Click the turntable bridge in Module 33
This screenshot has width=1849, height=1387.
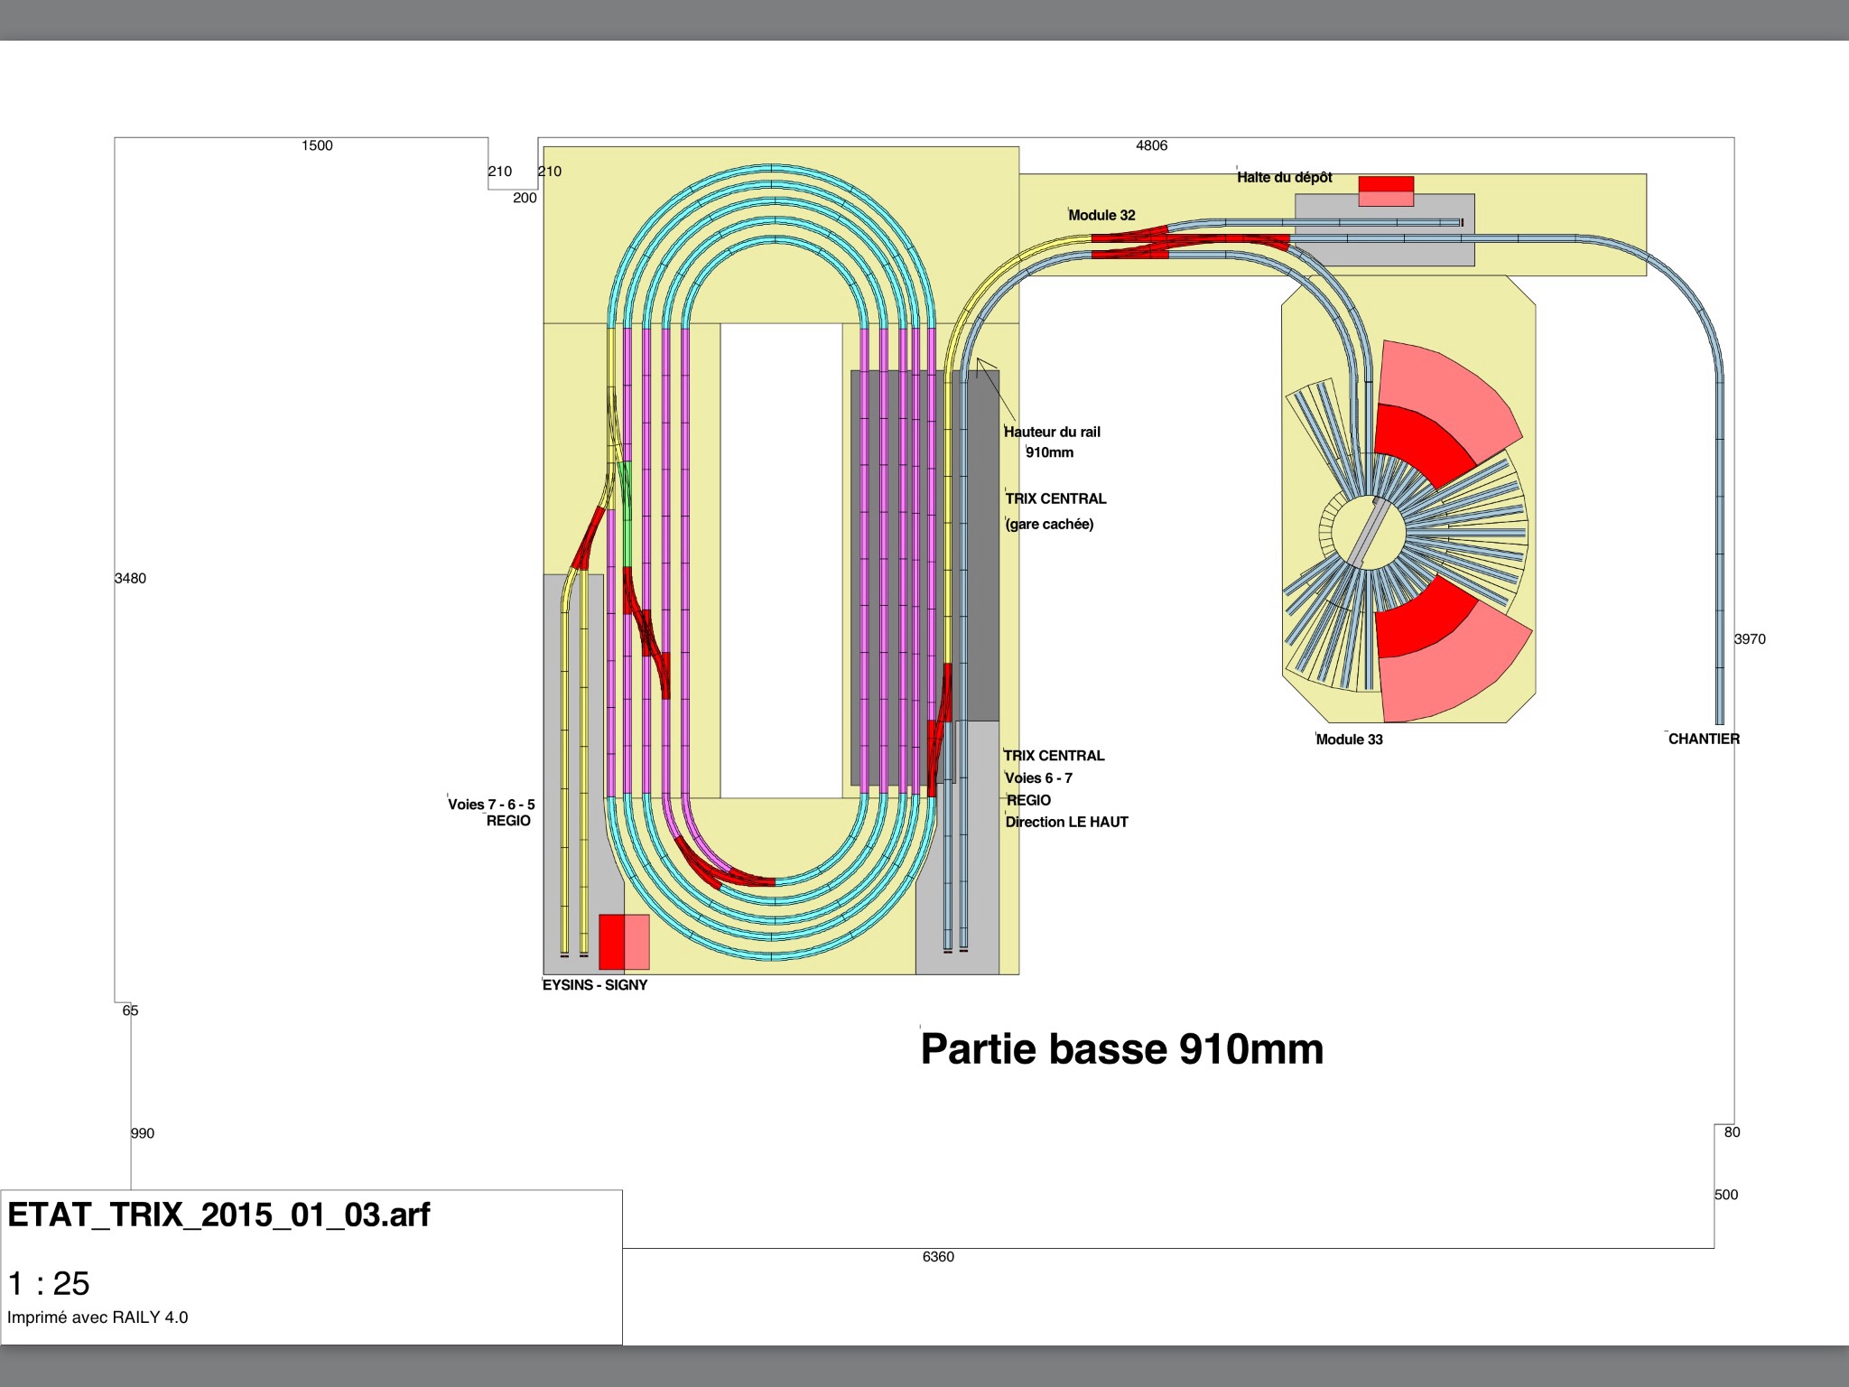[x=1369, y=533]
